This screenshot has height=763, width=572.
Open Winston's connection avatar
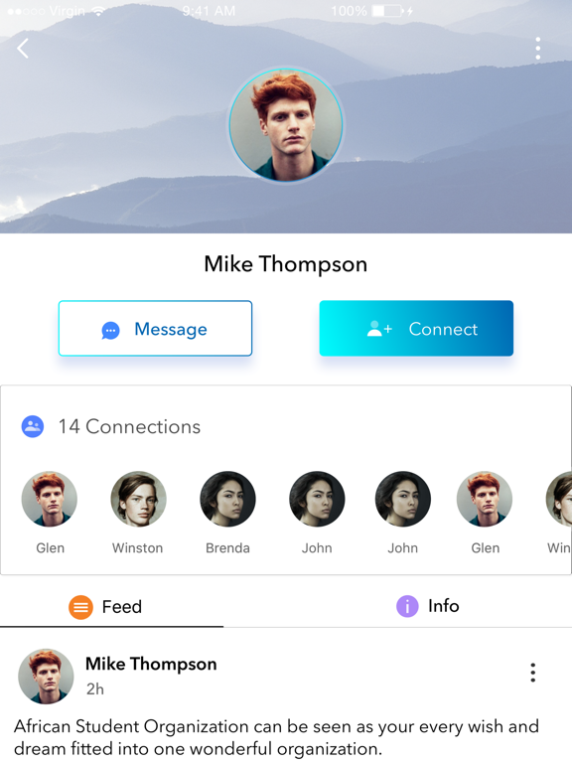[x=138, y=499]
